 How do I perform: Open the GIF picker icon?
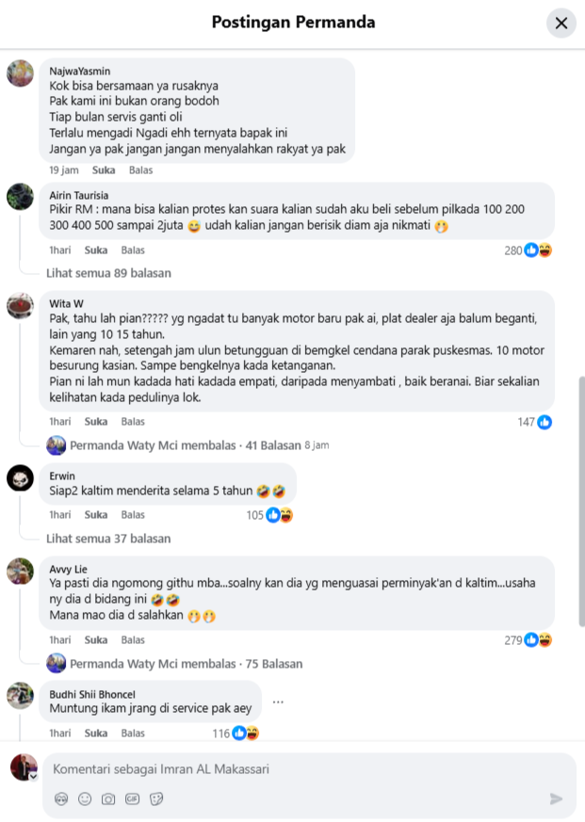[x=132, y=799]
